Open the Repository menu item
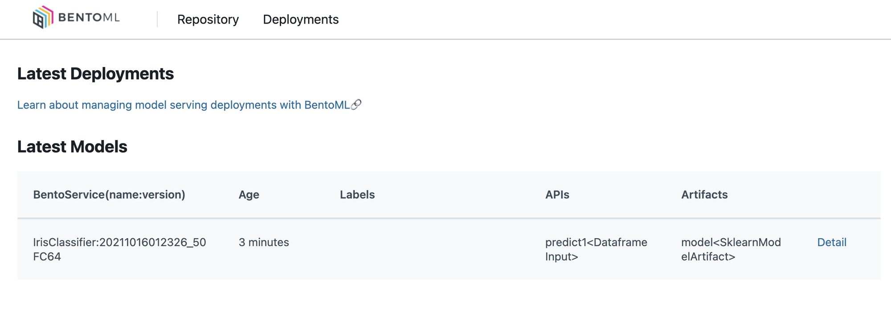The image size is (891, 335). coord(208,20)
